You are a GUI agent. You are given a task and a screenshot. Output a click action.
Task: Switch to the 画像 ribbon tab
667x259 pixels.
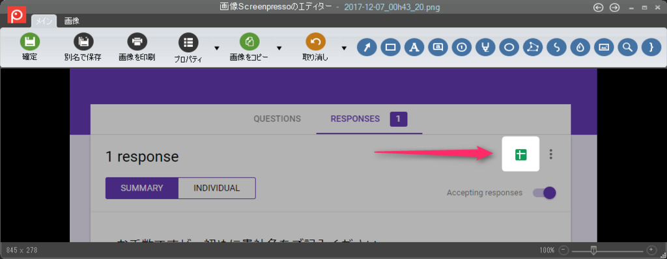[x=72, y=21]
